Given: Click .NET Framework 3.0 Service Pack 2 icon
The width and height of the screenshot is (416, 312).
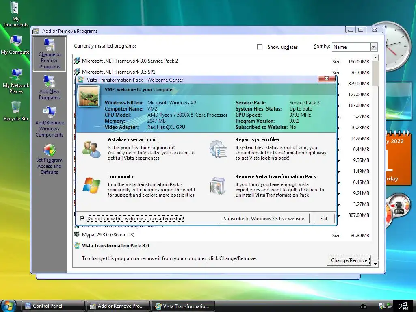Looking at the screenshot, I should tap(77, 61).
